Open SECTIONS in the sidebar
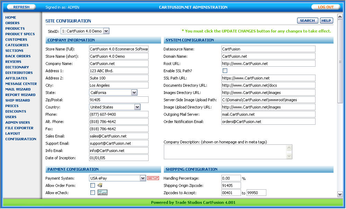This screenshot has width=346, height=209. (14, 50)
